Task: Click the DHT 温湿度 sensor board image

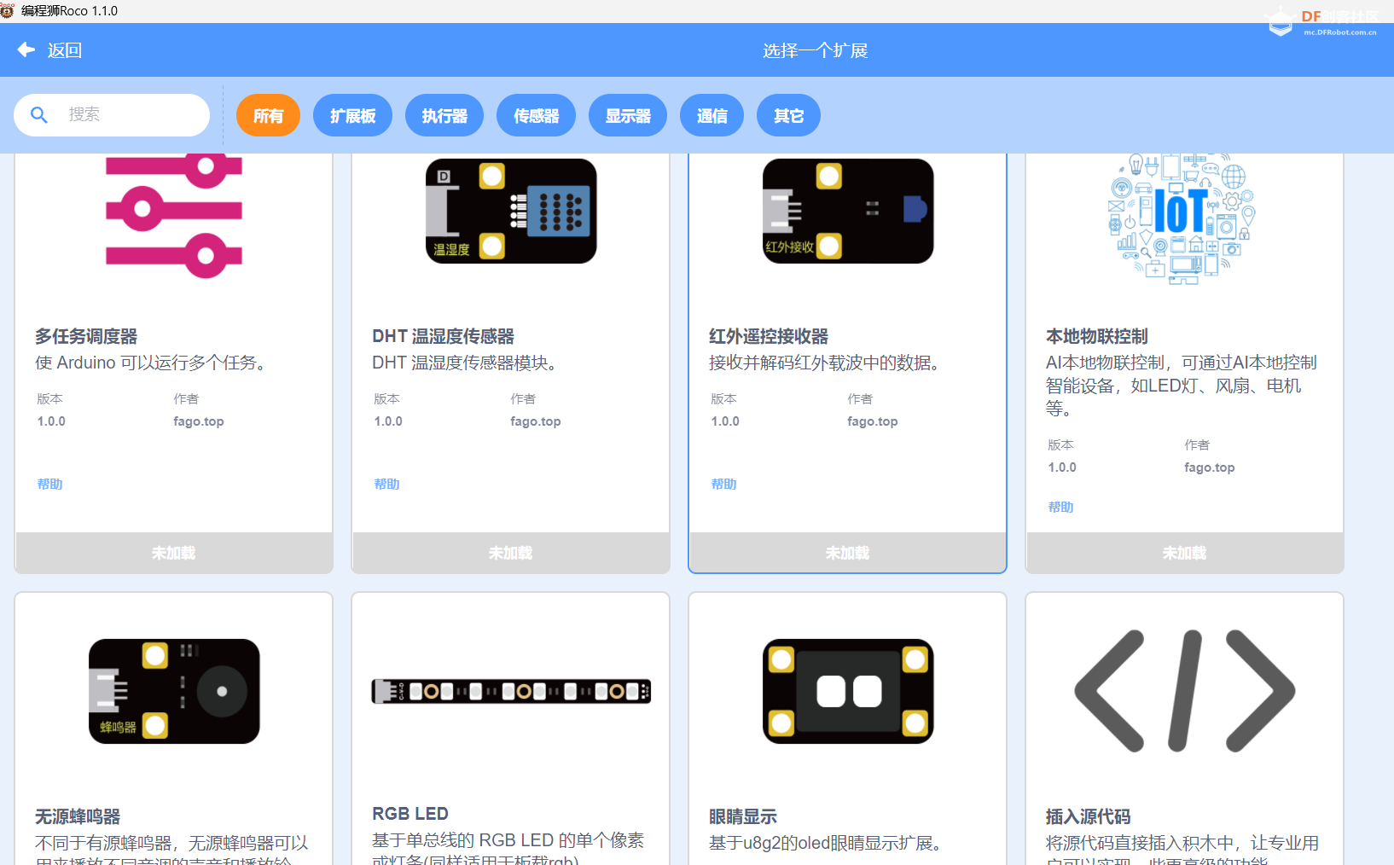Action: click(x=511, y=211)
